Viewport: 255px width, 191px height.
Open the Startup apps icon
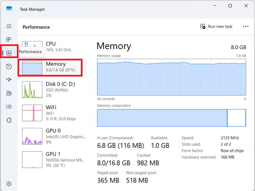click(9, 80)
